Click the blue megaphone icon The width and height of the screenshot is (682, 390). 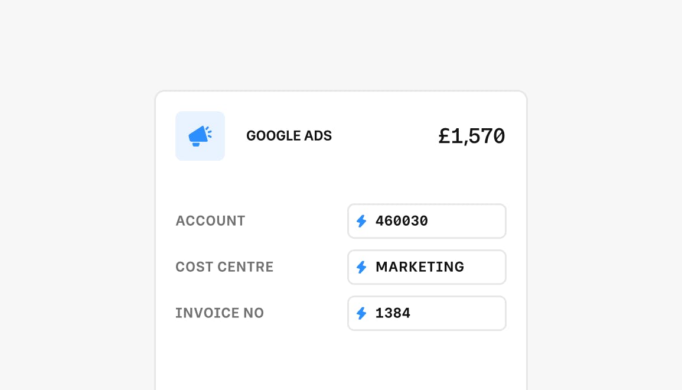point(200,136)
